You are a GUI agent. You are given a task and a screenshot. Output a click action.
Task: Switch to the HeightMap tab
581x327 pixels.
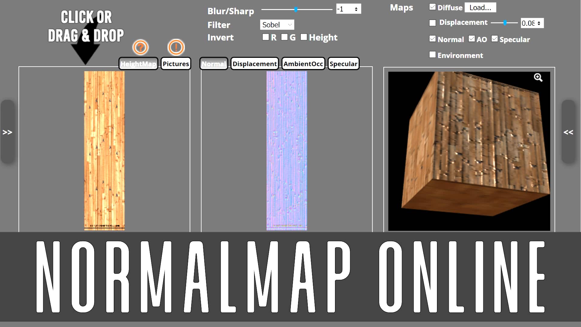[138, 64]
